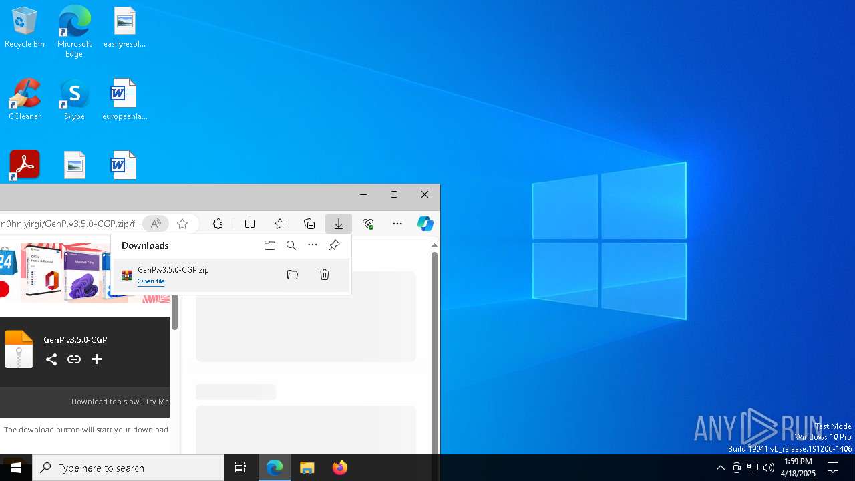Open Adobe Acrobat desktop shortcut
The image size is (855, 481).
pos(25,165)
